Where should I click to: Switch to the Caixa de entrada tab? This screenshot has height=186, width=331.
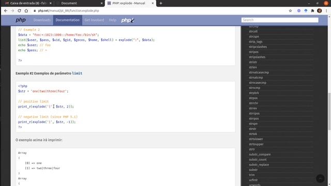28,3
